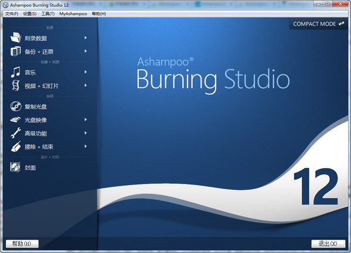The image size is (351, 253).
Task: Click the Burn Data folder icon (刻录数据)
Action: tap(16, 37)
